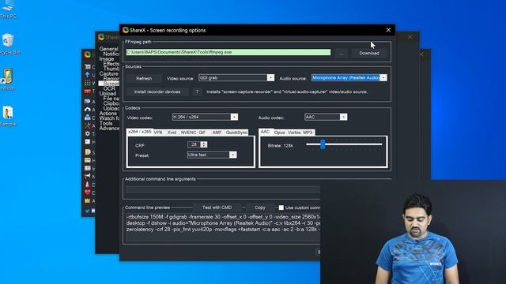Click the Additional command line arguments field
This screenshot has width=506, height=284.
tap(223, 189)
